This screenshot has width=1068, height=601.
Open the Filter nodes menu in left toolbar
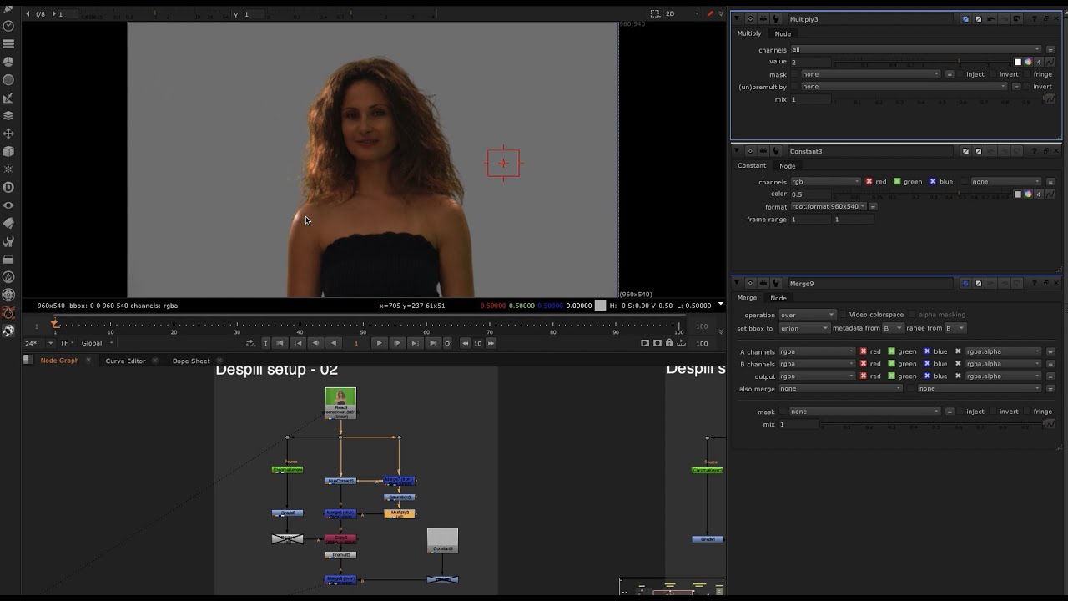click(9, 79)
